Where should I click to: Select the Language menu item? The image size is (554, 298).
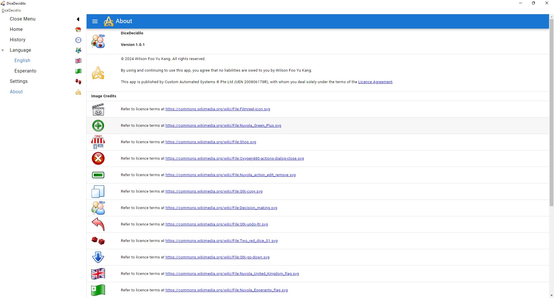tap(20, 50)
